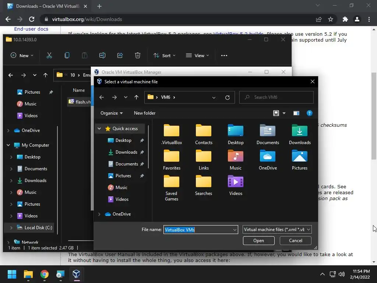Open the End-user docs link
This screenshot has width=377, height=283.
coord(31,29)
